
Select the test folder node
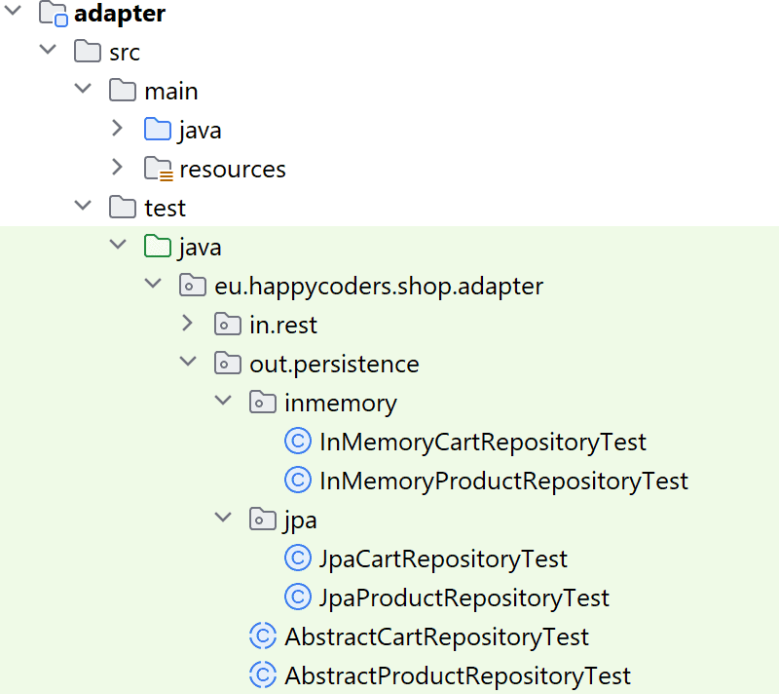166,207
